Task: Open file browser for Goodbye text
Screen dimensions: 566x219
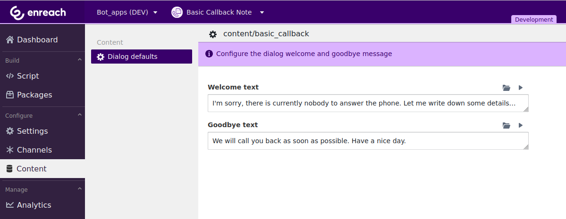Action: pyautogui.click(x=507, y=125)
